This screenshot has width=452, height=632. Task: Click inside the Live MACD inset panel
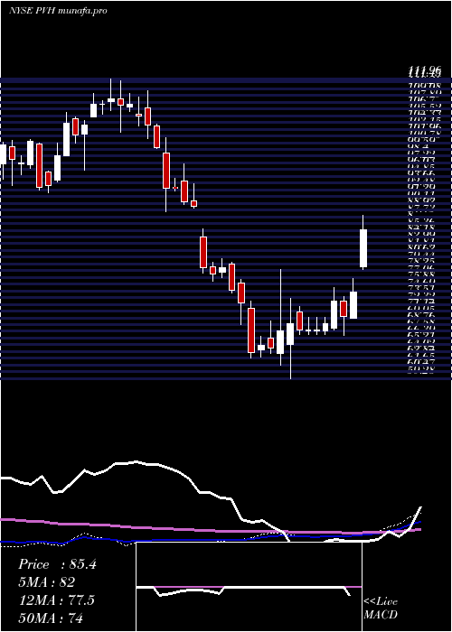249,587
